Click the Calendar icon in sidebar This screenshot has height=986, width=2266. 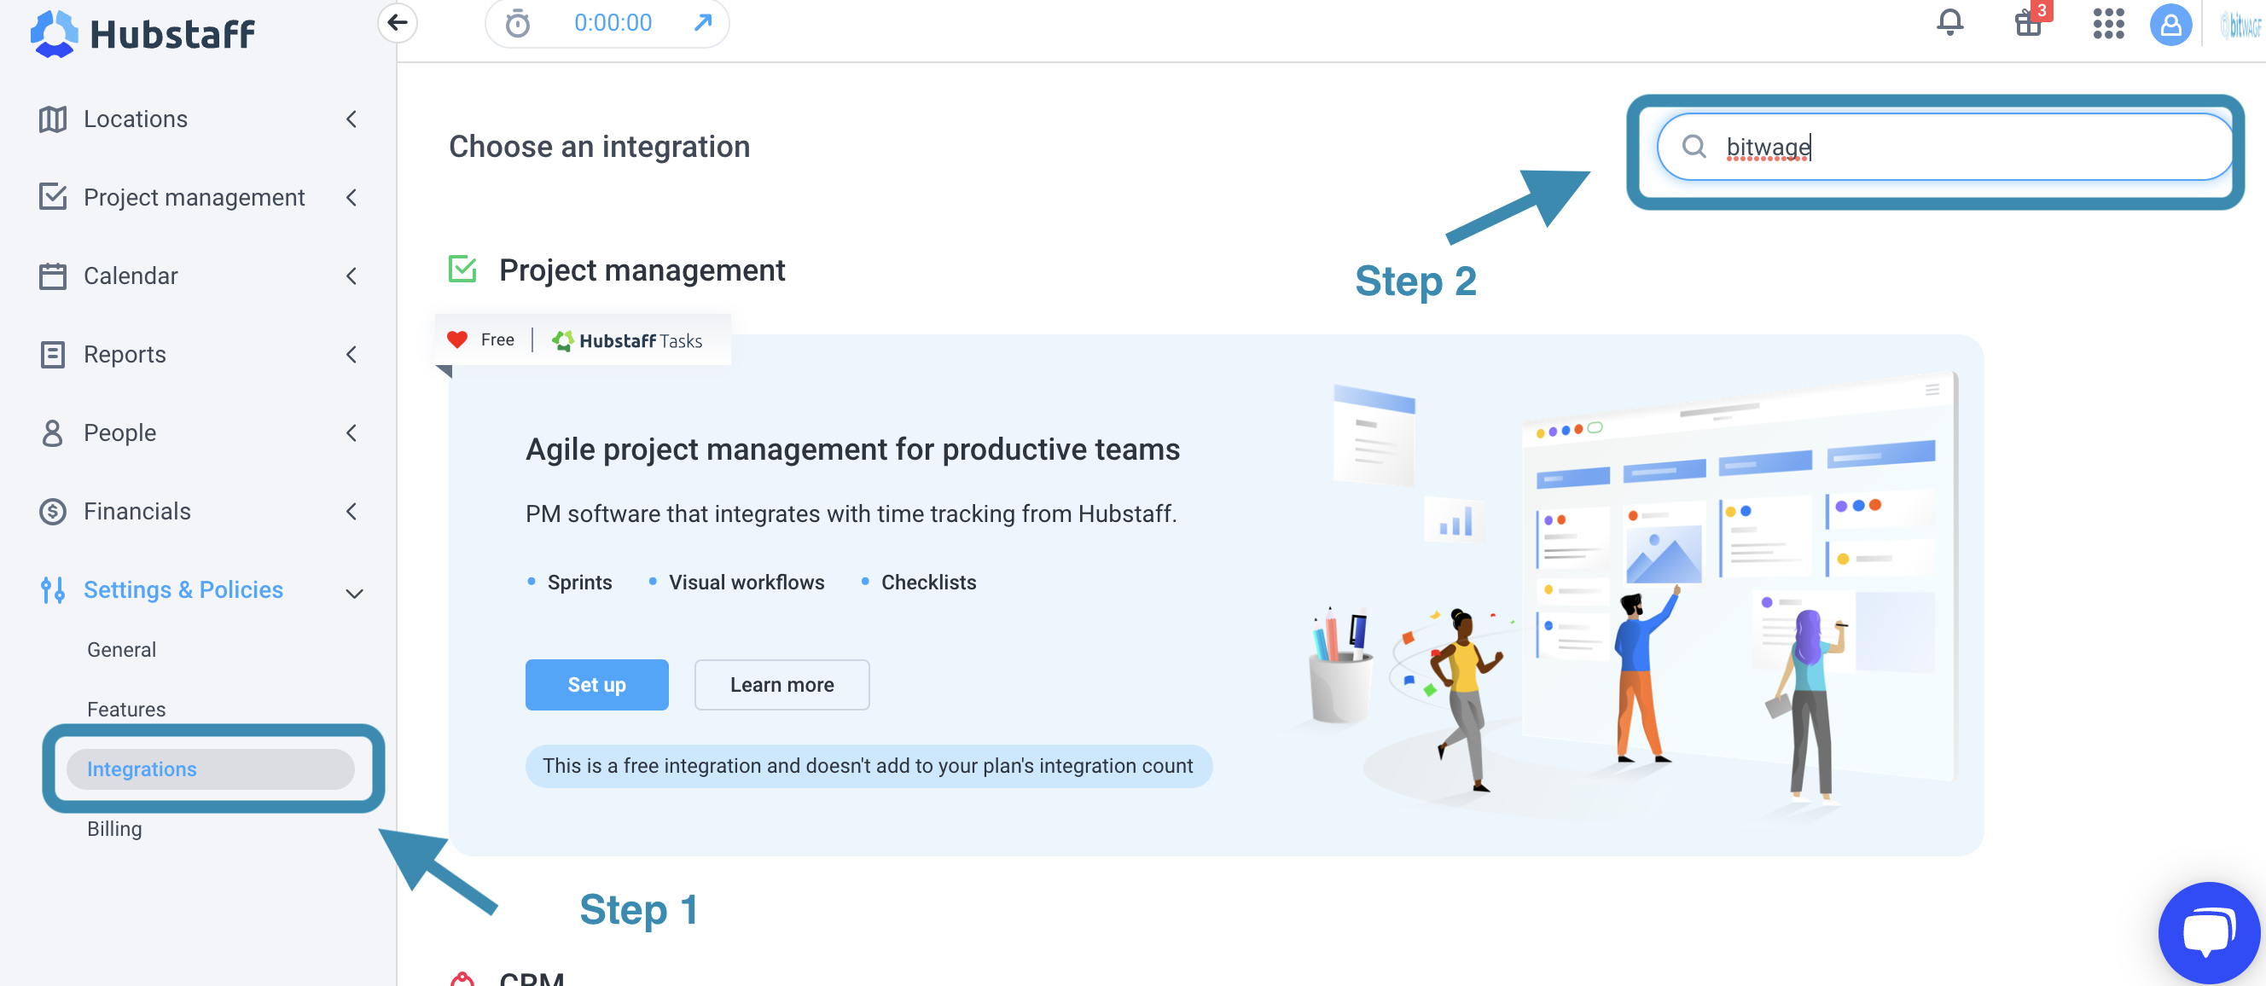tap(53, 275)
